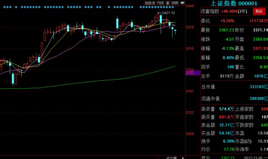The image size is (268, 159).
Task: Click the 3187 price axis label
Action: (190, 91)
